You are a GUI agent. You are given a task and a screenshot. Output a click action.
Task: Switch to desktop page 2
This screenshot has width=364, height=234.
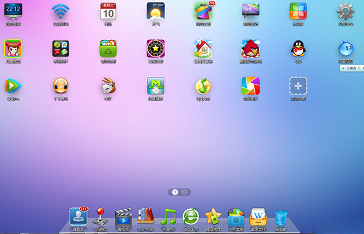184,192
